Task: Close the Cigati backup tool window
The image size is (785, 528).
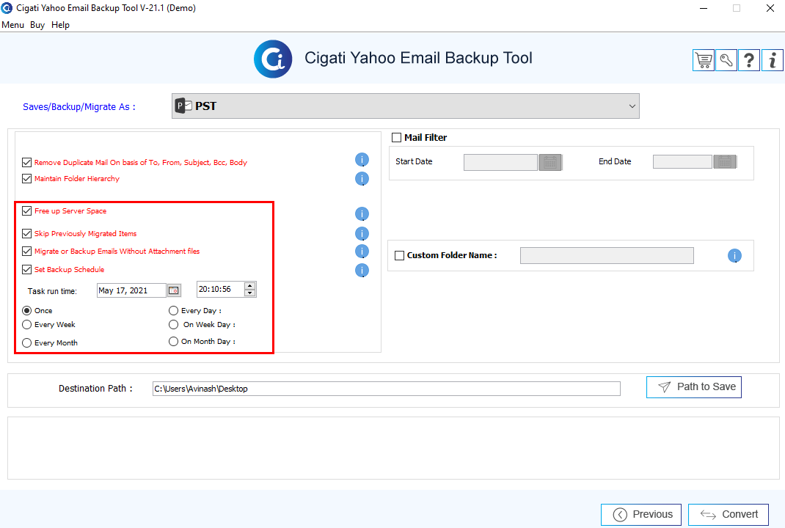Action: point(770,8)
